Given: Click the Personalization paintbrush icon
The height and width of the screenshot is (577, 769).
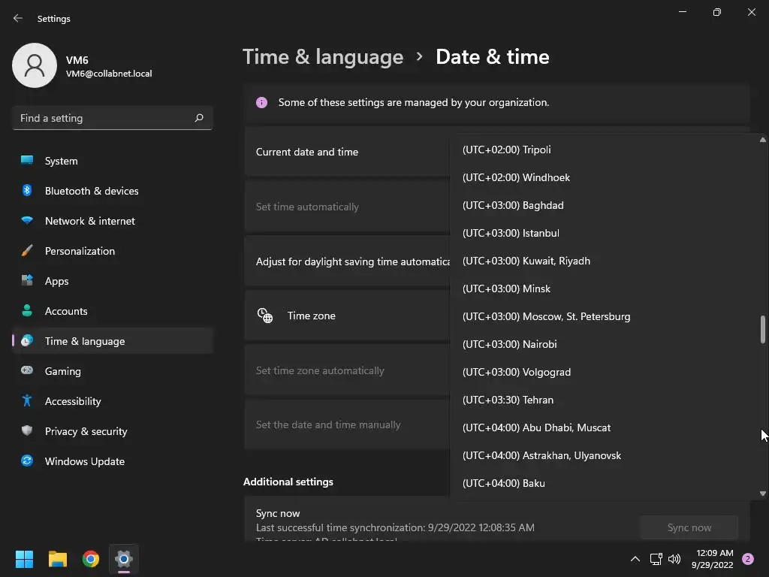Looking at the screenshot, I should [x=27, y=251].
